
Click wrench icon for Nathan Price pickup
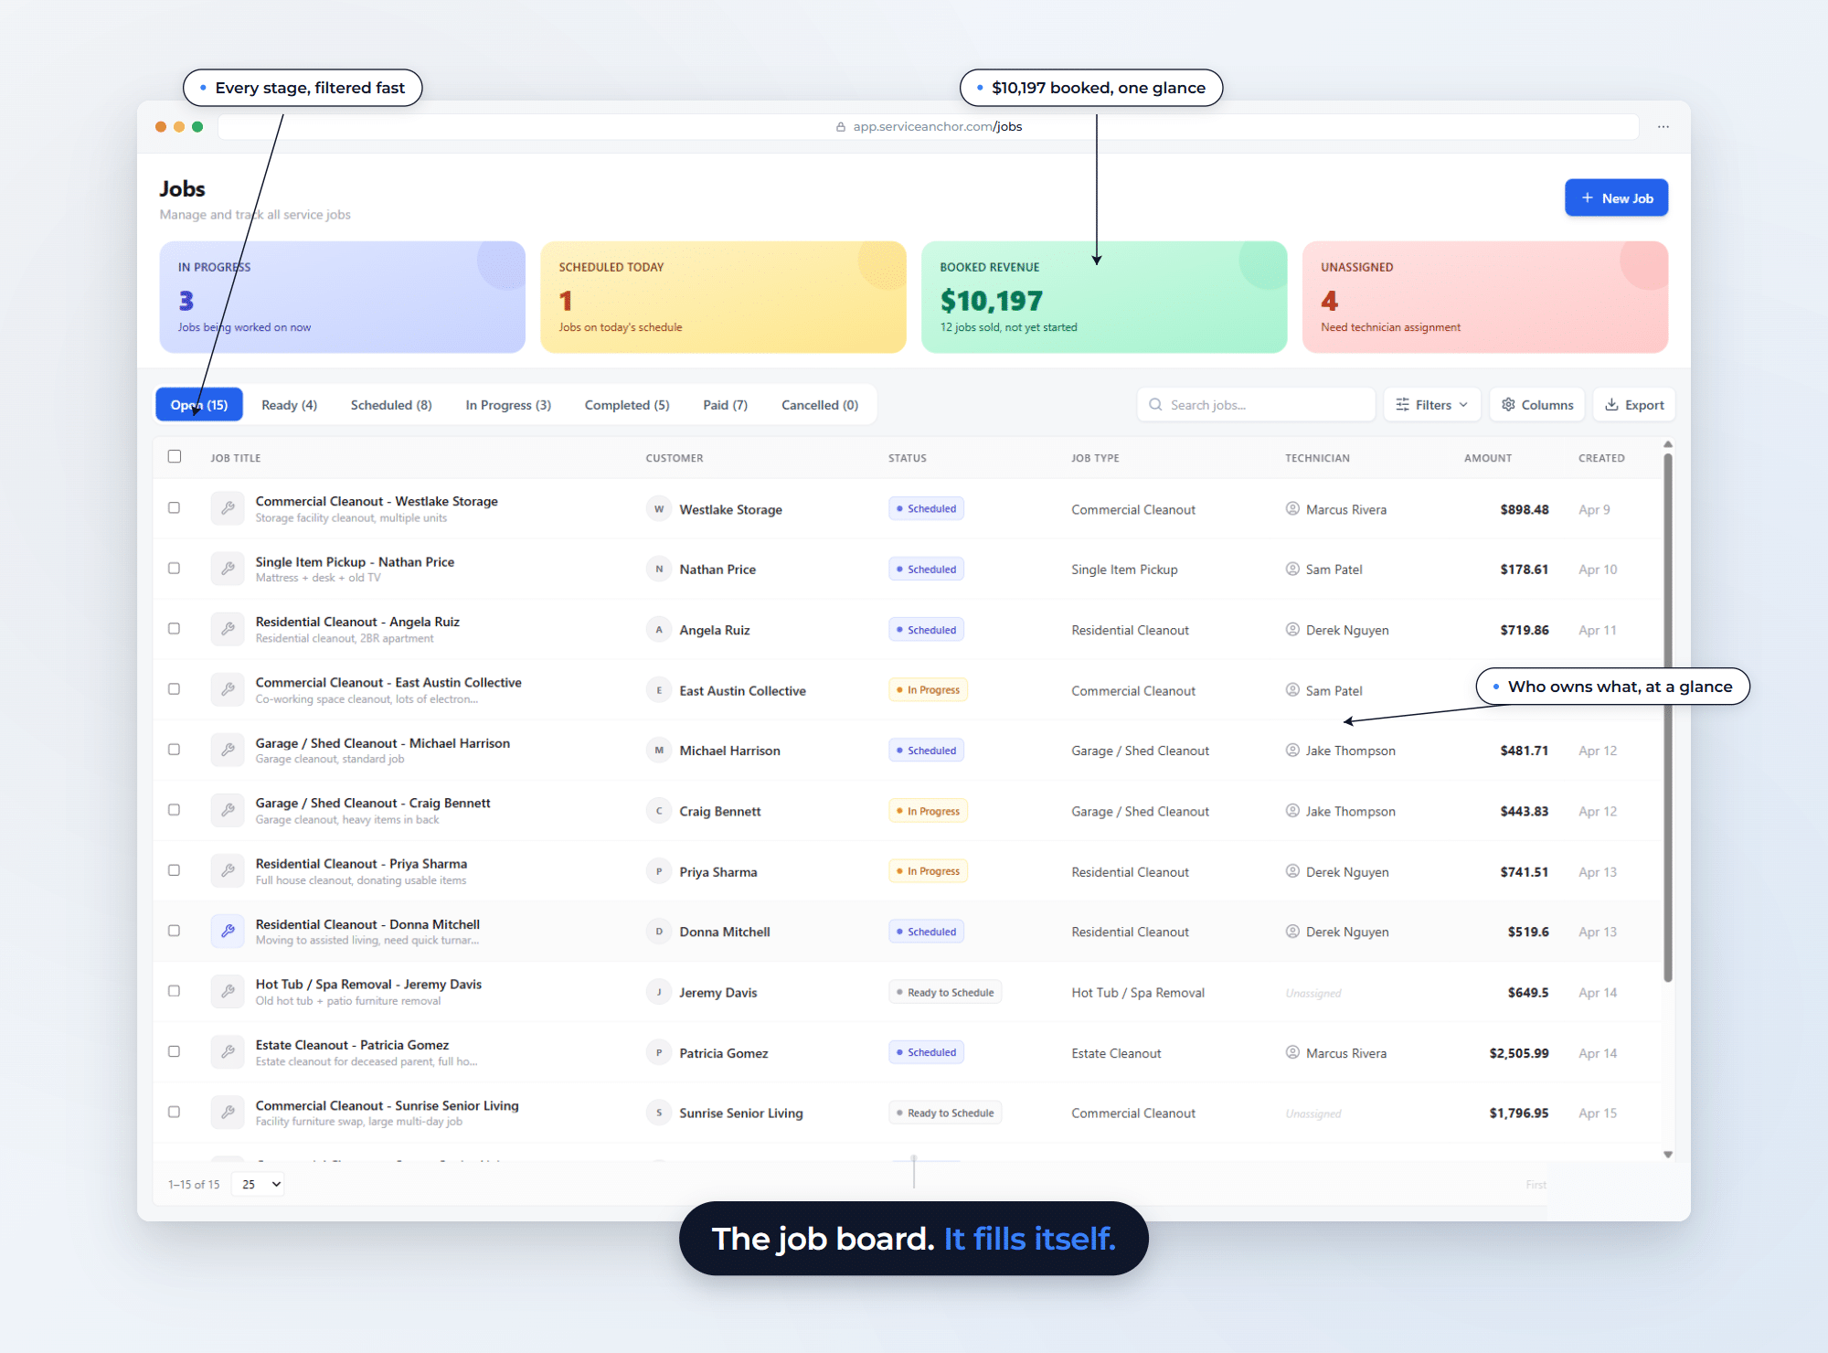coord(228,569)
